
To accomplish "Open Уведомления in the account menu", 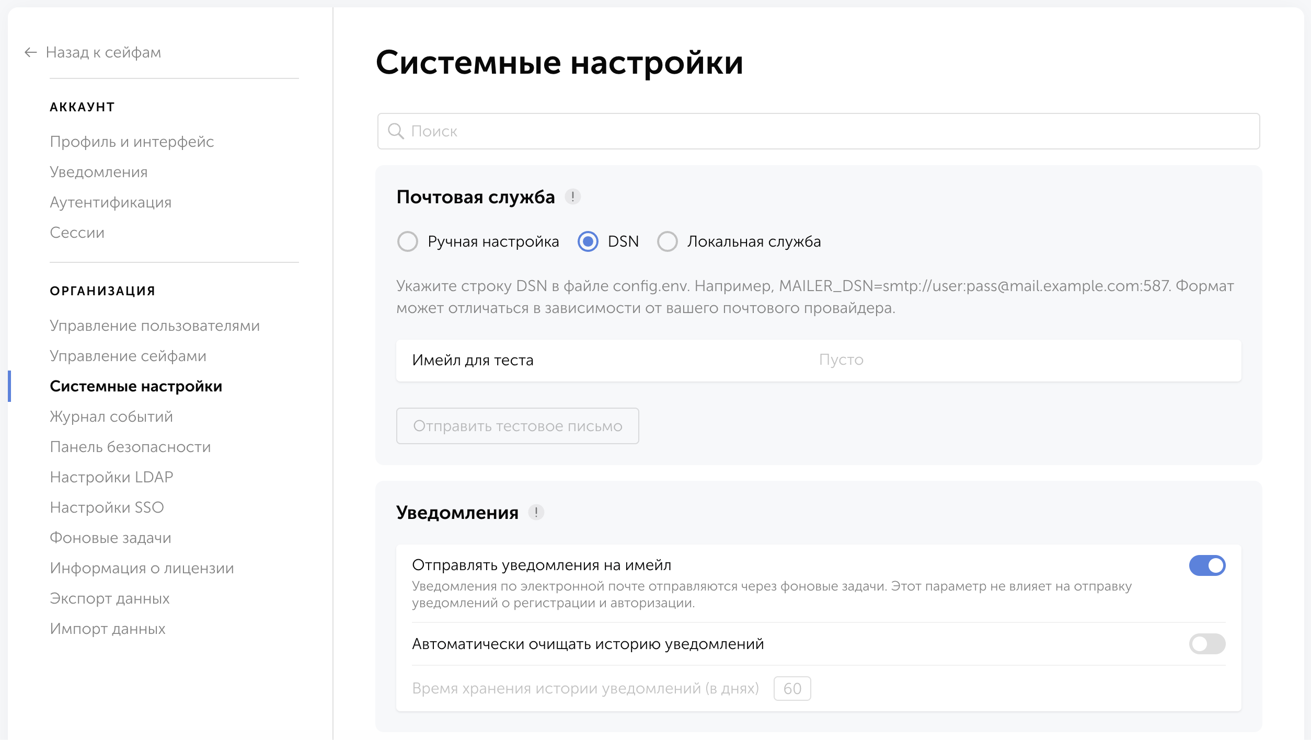I will tap(98, 172).
